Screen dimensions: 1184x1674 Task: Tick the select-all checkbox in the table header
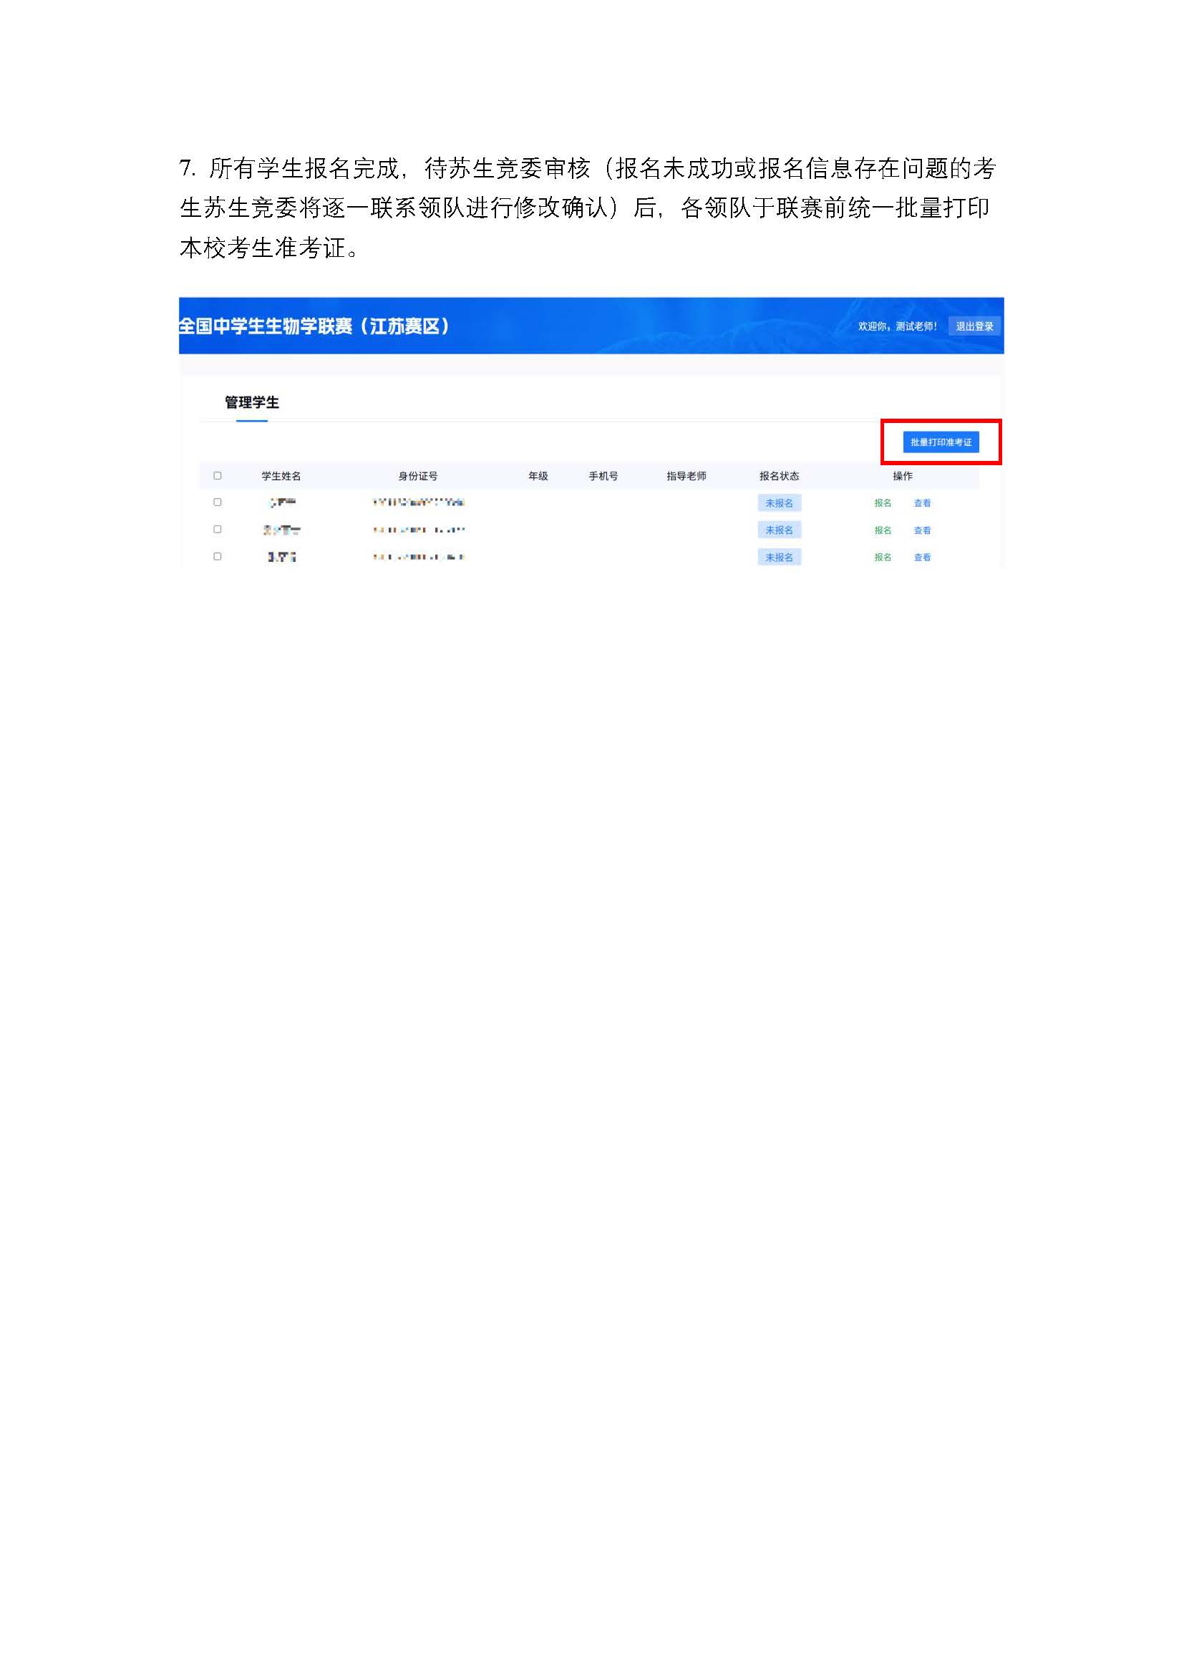tap(218, 476)
